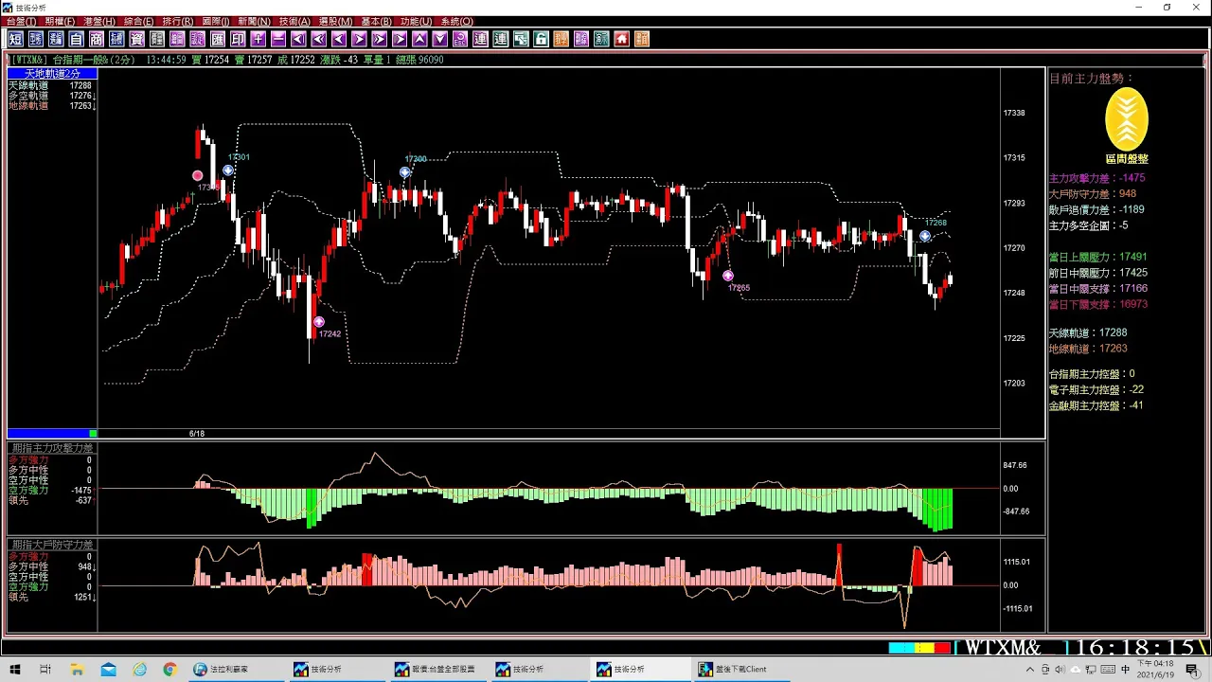Click the purple 連 toolbar icon

click(x=481, y=39)
